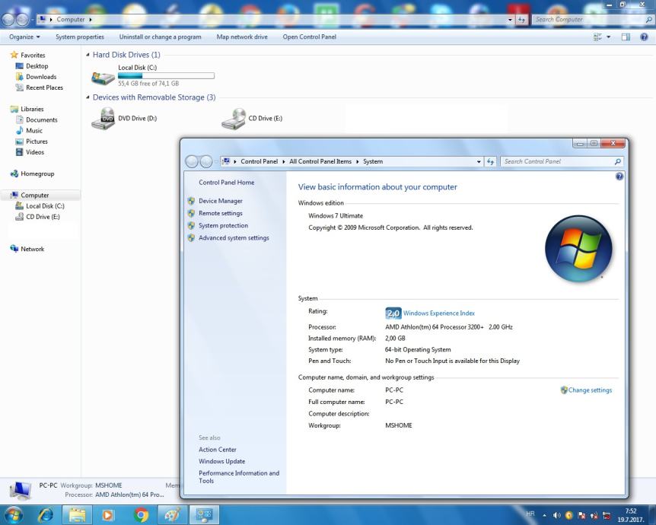Select the DVD Drive (D:) icon
This screenshot has width=656, height=525.
point(103,119)
